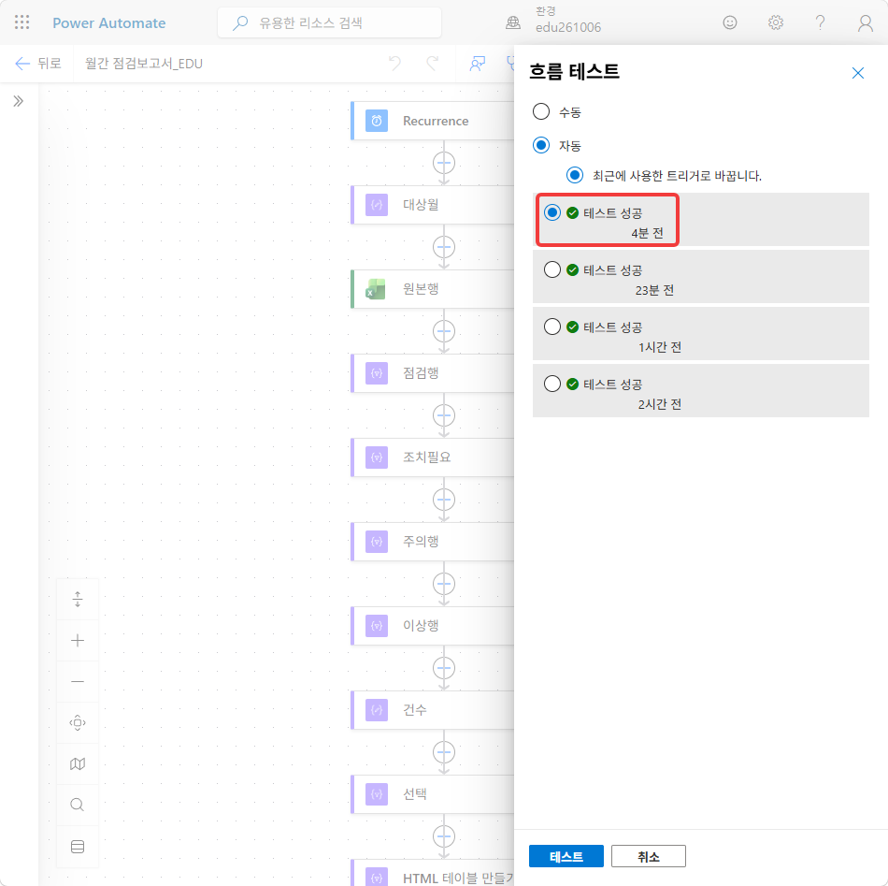Click the Recurrence clock icon
Viewport: 888px width, 886px height.
(377, 121)
